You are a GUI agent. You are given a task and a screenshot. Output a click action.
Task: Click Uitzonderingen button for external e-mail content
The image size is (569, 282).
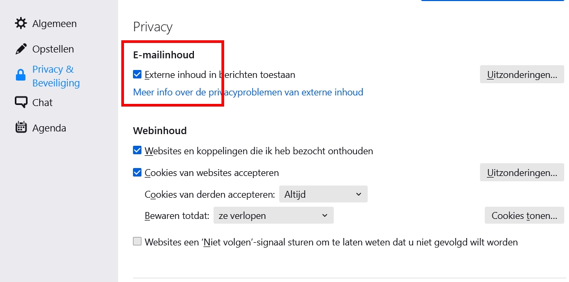(x=521, y=75)
